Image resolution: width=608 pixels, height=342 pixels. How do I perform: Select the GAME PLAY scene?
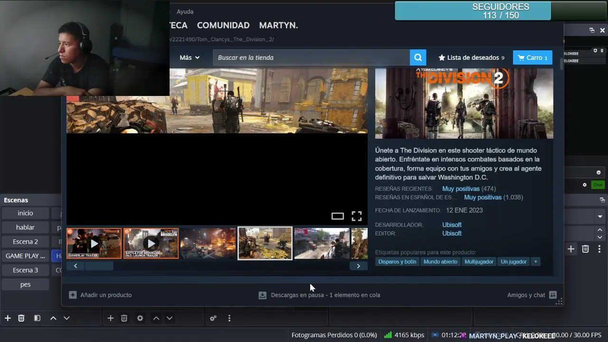[x=25, y=256]
